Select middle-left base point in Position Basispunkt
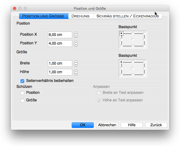The width and height of the screenshot is (180, 146). pyautogui.click(x=121, y=39)
